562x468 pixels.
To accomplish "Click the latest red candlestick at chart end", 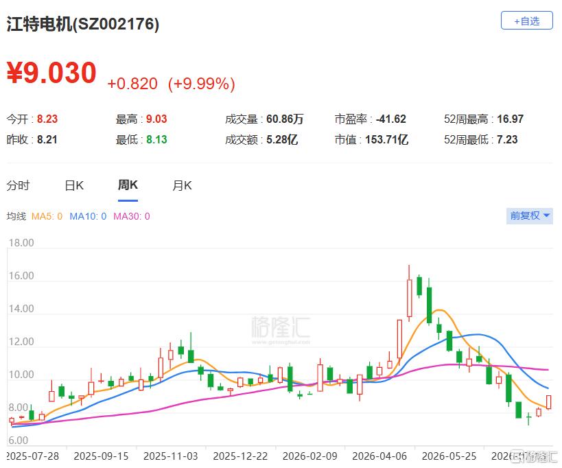I will coord(548,402).
